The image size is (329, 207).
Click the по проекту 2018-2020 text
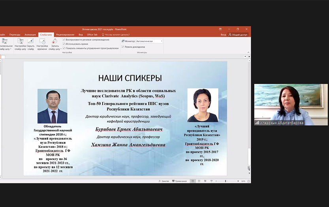point(202,162)
